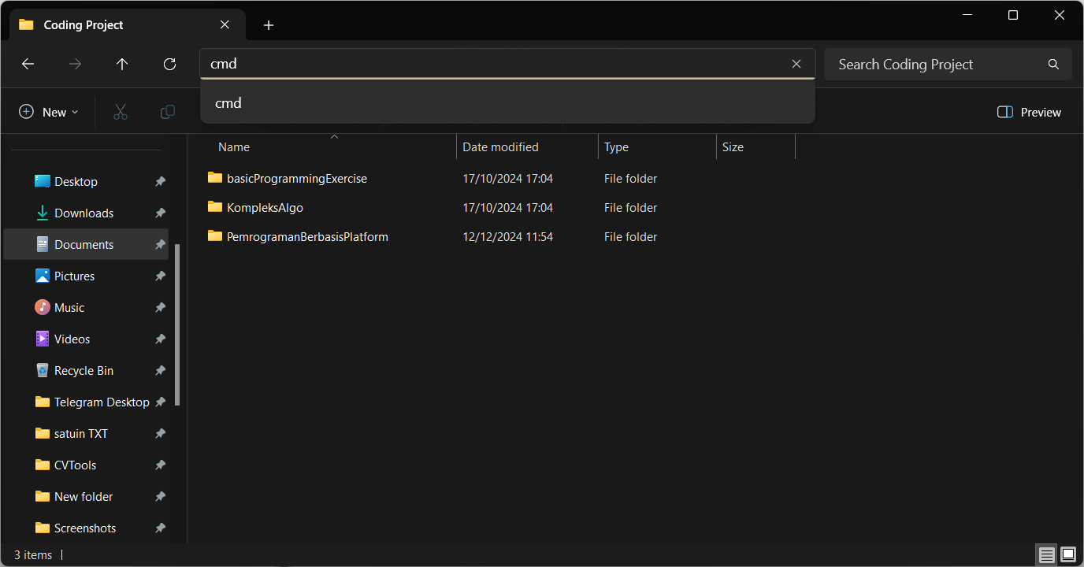Select the KompleksAlgo folder
Screen dimensions: 1084x567
click(x=265, y=208)
